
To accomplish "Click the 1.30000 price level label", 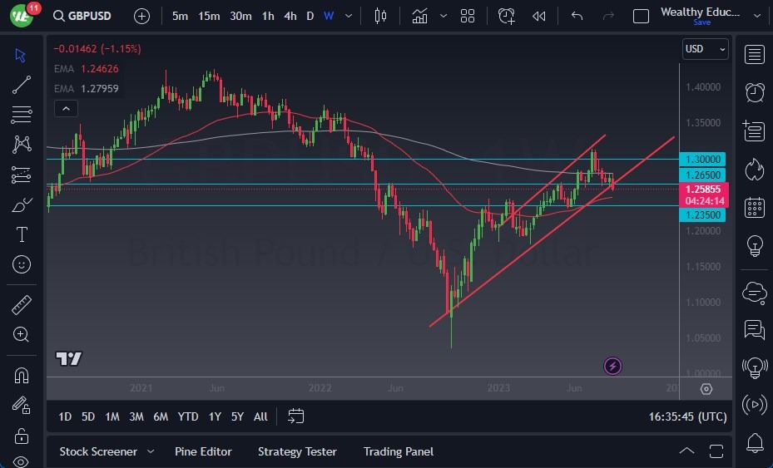I will pos(704,159).
